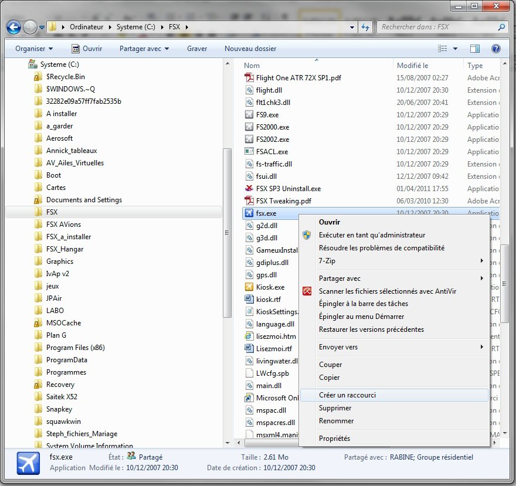Image resolution: width=516 pixels, height=486 pixels.
Task: Open the Partager avec toolbar dropdown
Action: pyautogui.click(x=144, y=49)
